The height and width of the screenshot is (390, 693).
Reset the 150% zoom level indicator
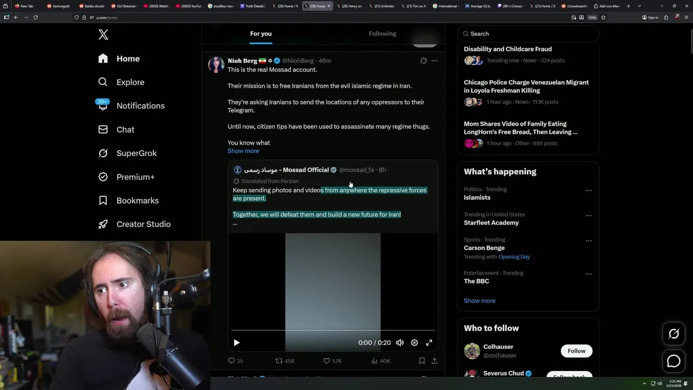pos(592,17)
